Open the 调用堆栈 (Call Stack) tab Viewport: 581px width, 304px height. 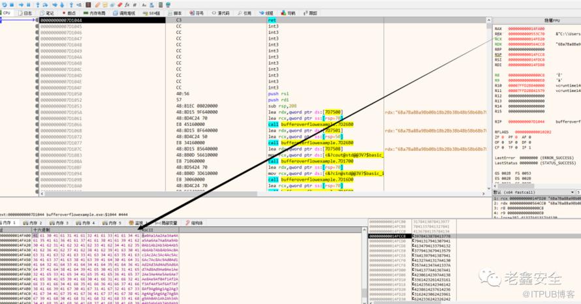coord(127,12)
